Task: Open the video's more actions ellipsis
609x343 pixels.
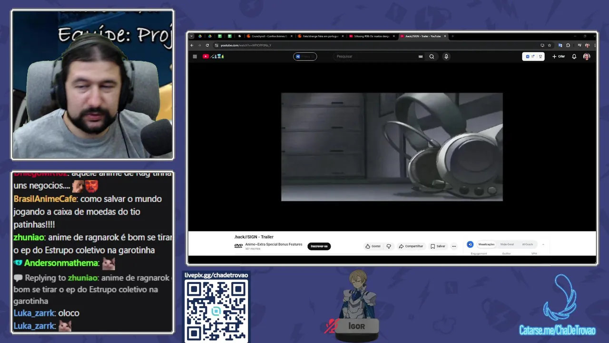Action: click(x=454, y=246)
